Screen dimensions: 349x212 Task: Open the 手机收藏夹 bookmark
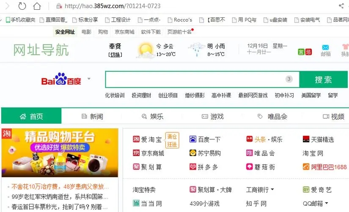pos(20,20)
